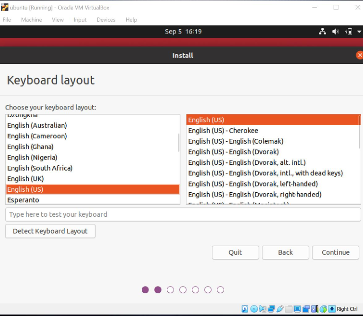The width and height of the screenshot is (363, 316).
Task: Open the Devices menu
Action: tap(106, 20)
